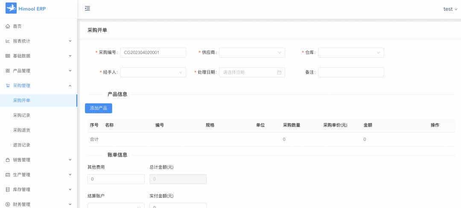Image resolution: width=461 pixels, height=208 pixels.
Task: Click the 序号 column header
Action: [x=94, y=125]
